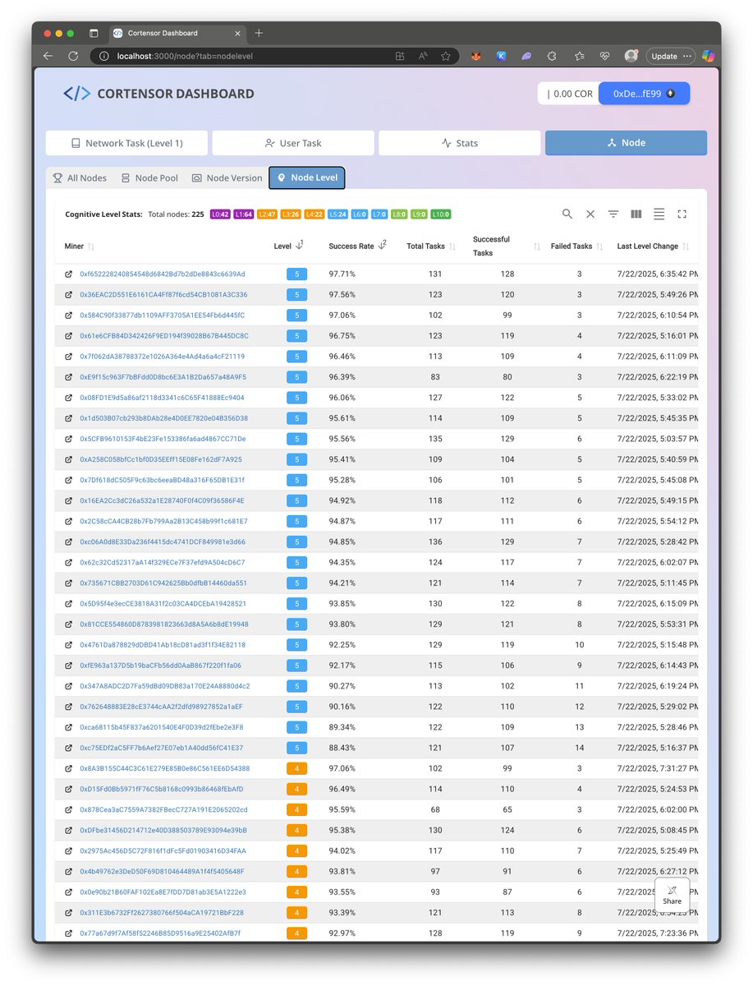Switch to User Task tab
Viewport: 753px width, 986px height.
point(293,143)
